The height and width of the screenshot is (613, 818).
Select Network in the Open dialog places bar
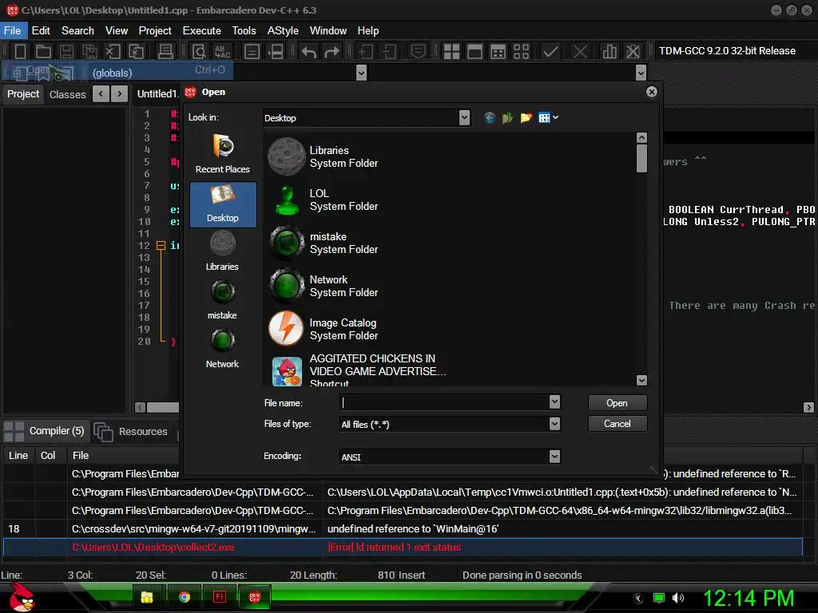tap(223, 348)
